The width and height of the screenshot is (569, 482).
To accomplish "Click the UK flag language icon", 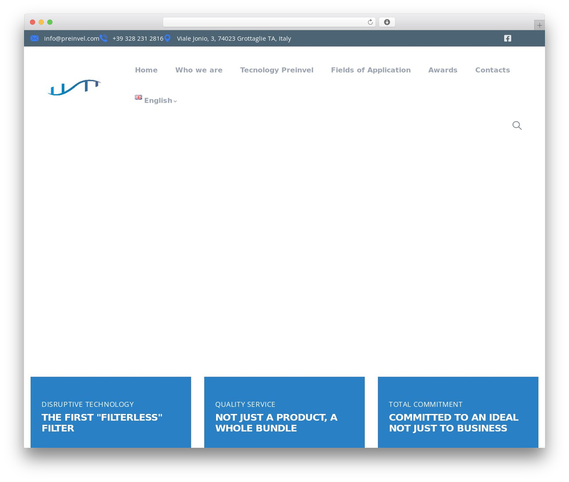I will pyautogui.click(x=139, y=97).
